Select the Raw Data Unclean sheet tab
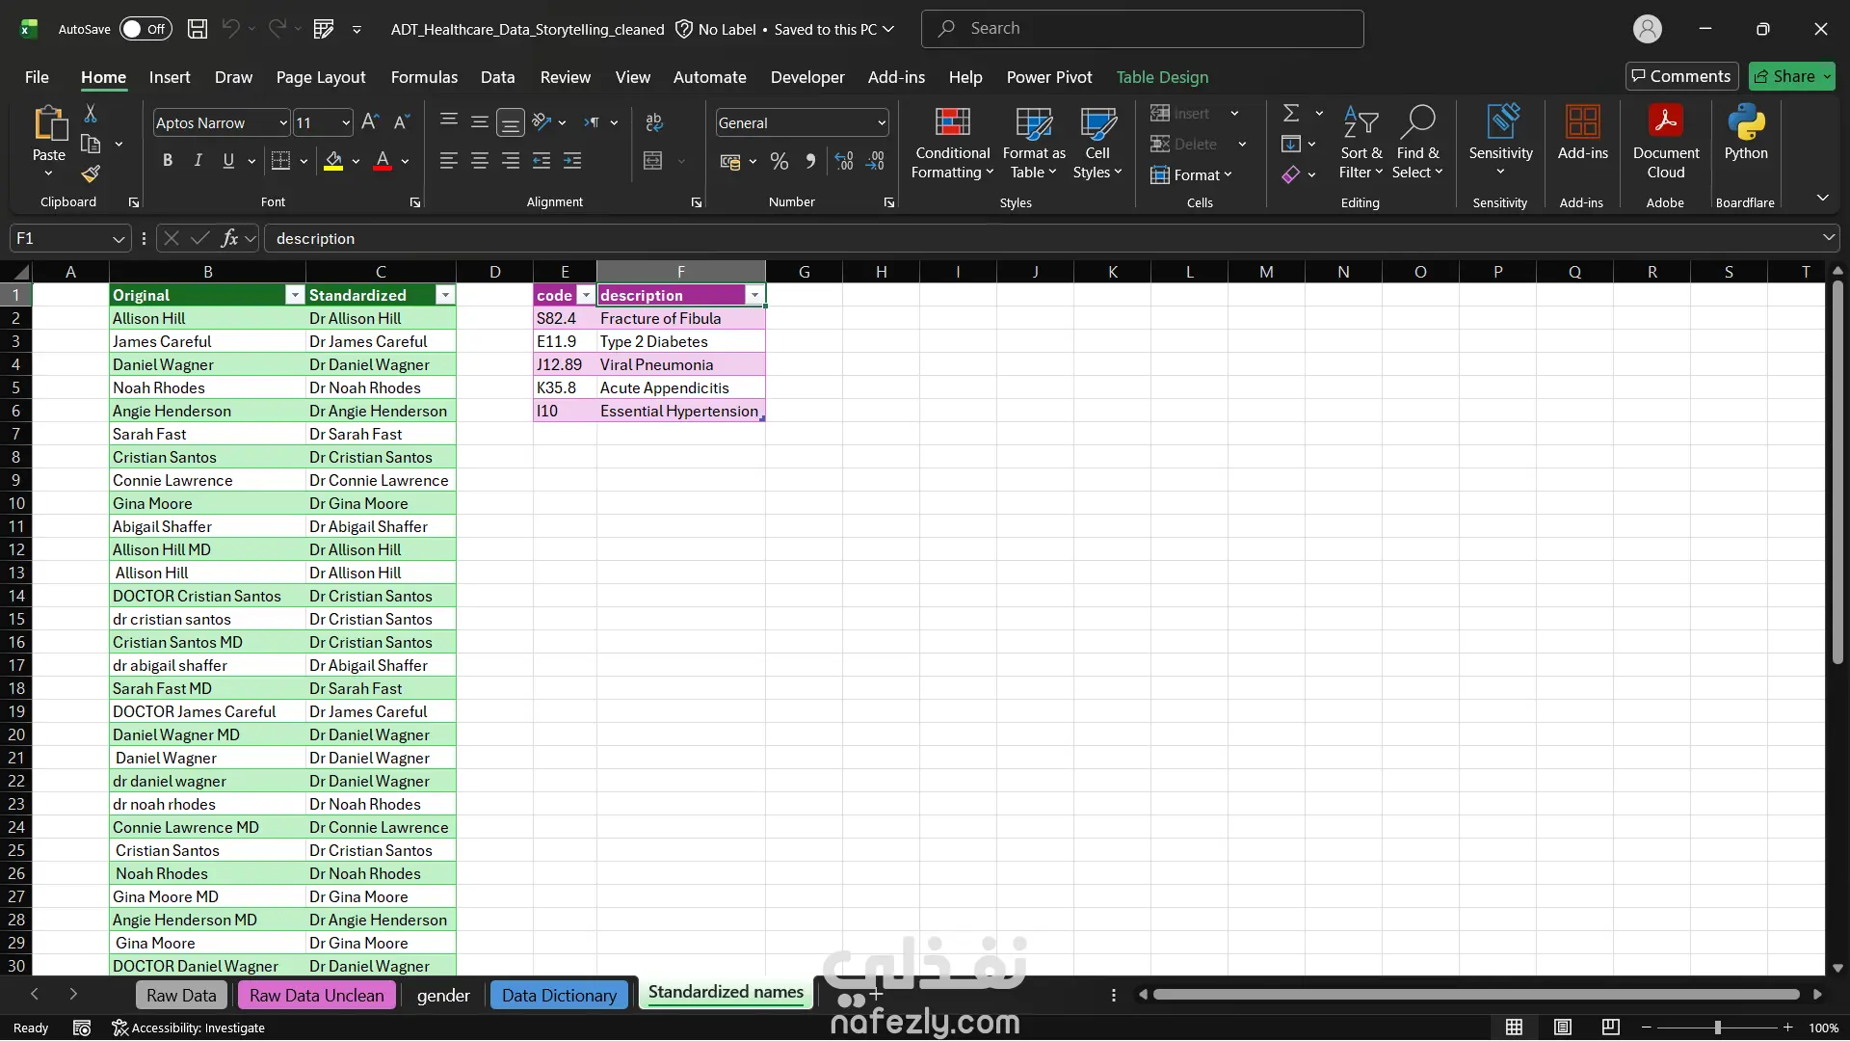Screen dimensions: 1850x1041 coord(316,995)
